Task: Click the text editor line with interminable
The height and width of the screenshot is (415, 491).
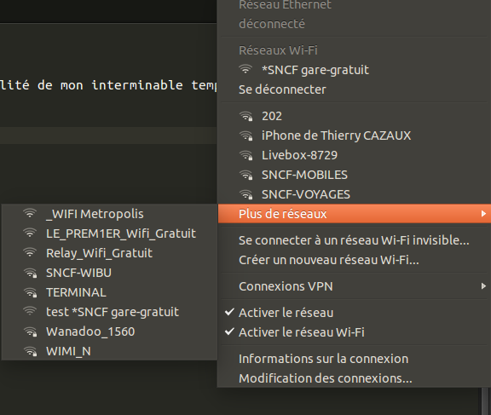Action: pos(108,85)
